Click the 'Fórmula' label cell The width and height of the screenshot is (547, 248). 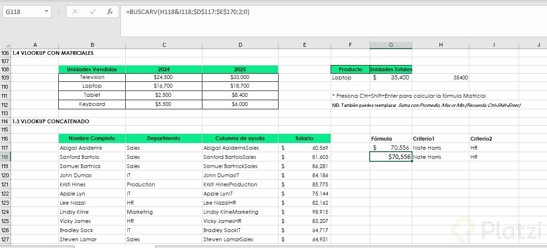(x=391, y=139)
